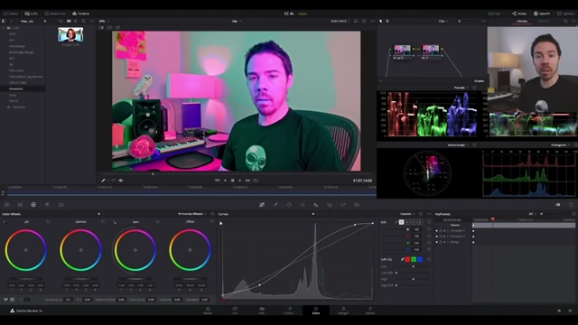Open the Curves palette
Image resolution: width=578 pixels, height=325 pixels.
click(262, 205)
